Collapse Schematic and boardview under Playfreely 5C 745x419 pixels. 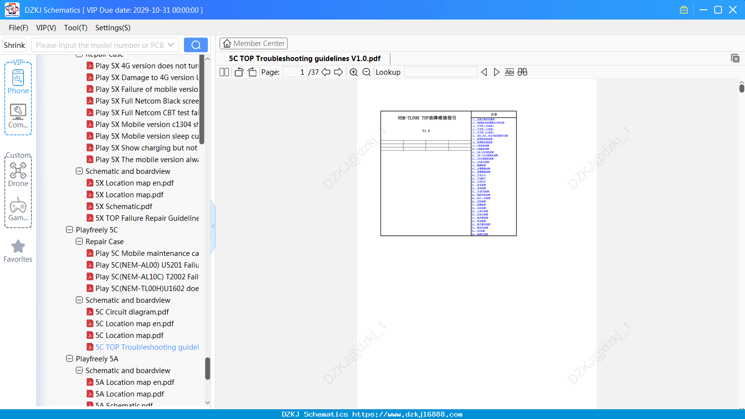79,300
